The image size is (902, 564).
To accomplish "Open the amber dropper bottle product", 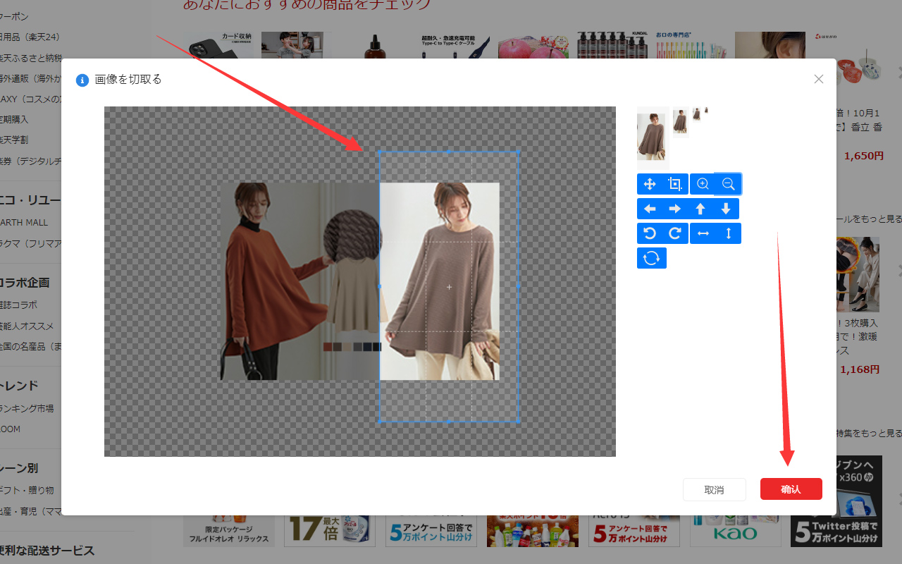I will pos(376,45).
